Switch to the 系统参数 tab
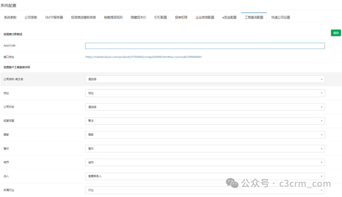342x197 pixels. (10, 17)
